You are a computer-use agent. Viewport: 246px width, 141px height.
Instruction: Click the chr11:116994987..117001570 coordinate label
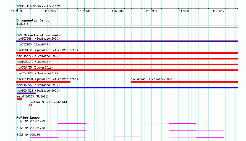pyautogui.click(x=38, y=6)
